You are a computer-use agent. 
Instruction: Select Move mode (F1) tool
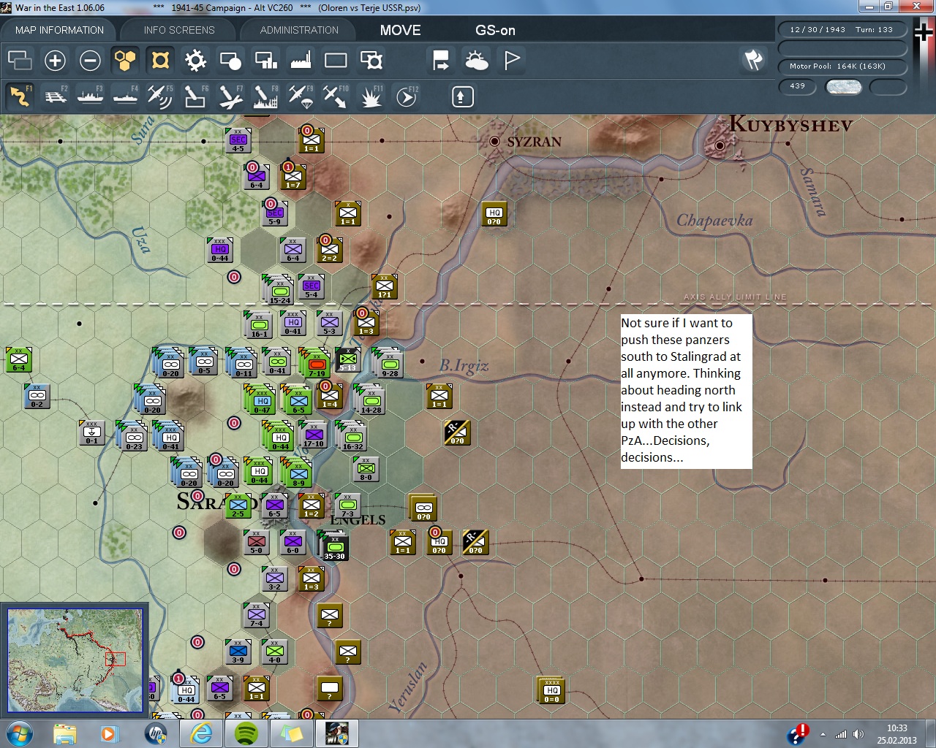click(20, 96)
